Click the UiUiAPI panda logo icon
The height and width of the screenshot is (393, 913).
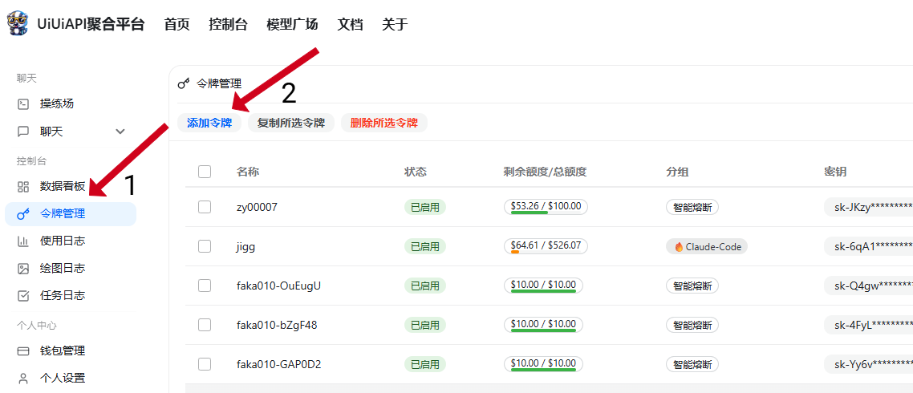click(x=18, y=23)
